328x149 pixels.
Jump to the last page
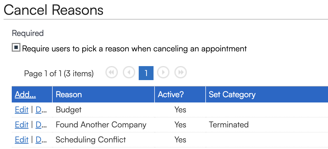[x=181, y=73]
